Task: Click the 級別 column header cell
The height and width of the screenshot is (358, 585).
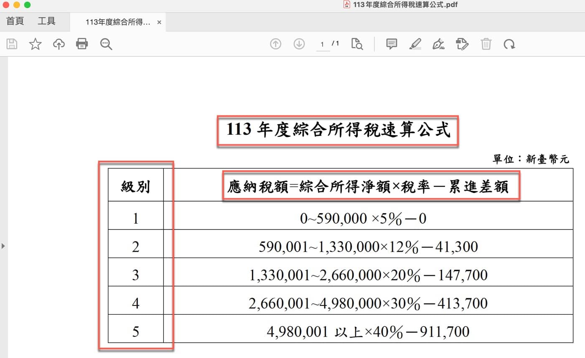Action: point(136,185)
